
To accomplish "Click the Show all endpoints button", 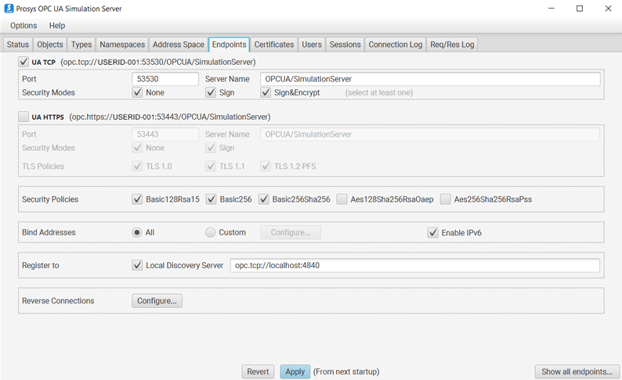I will click(577, 371).
